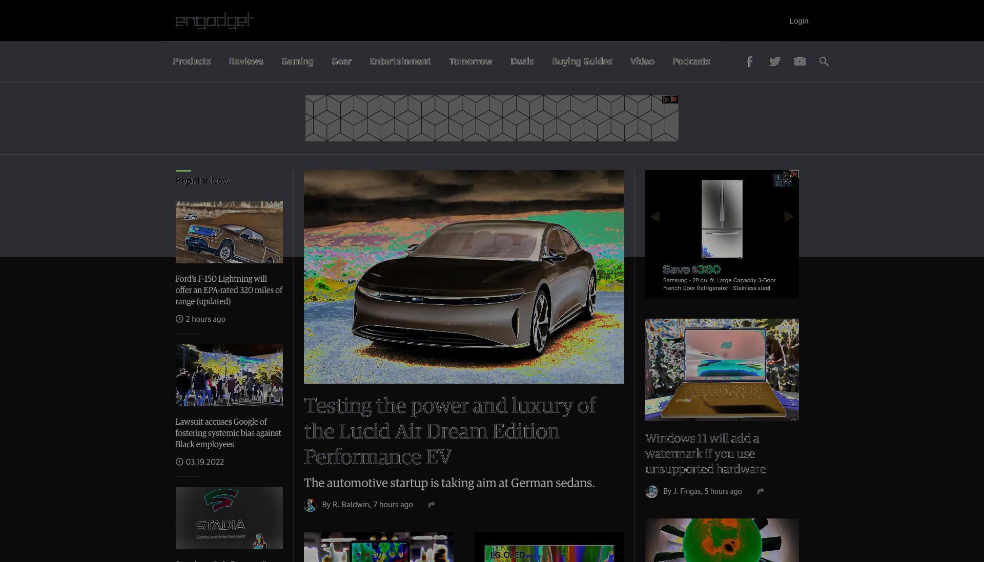Image resolution: width=984 pixels, height=562 pixels.
Task: Open the Products menu
Action: (192, 61)
